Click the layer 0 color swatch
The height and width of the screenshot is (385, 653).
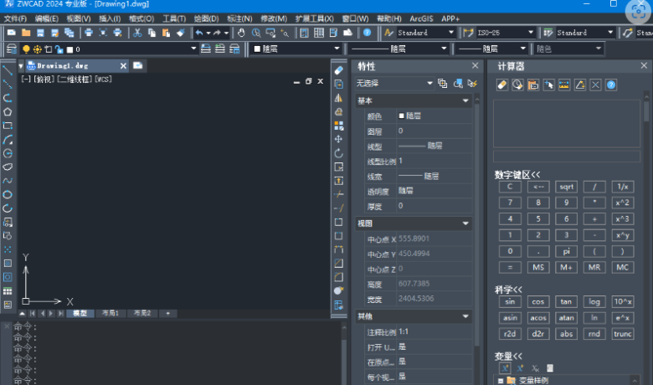click(70, 50)
